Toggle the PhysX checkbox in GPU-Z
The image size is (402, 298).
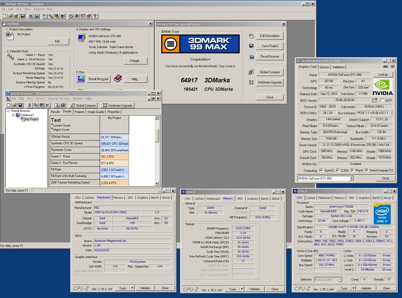point(352,170)
